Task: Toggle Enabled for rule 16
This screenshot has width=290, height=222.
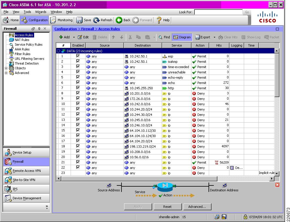Action: (78, 136)
